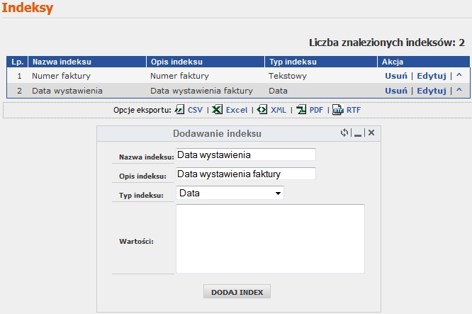Delete the Numer faktury index via Usuń
Viewport: 472px width, 314px height.
click(395, 75)
